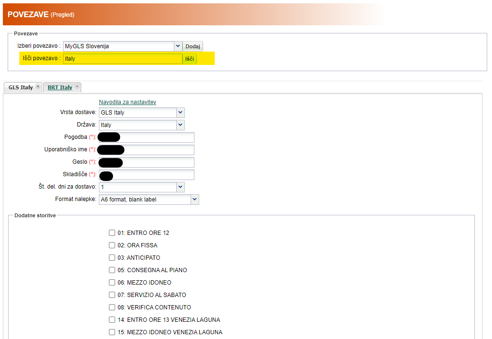492x339 pixels.
Task: Close the BRT Italy tab
Action: click(x=77, y=86)
